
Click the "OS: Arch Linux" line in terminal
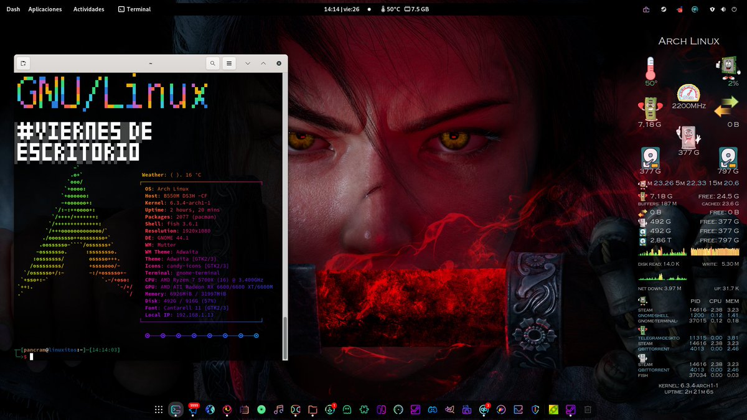[166, 189]
